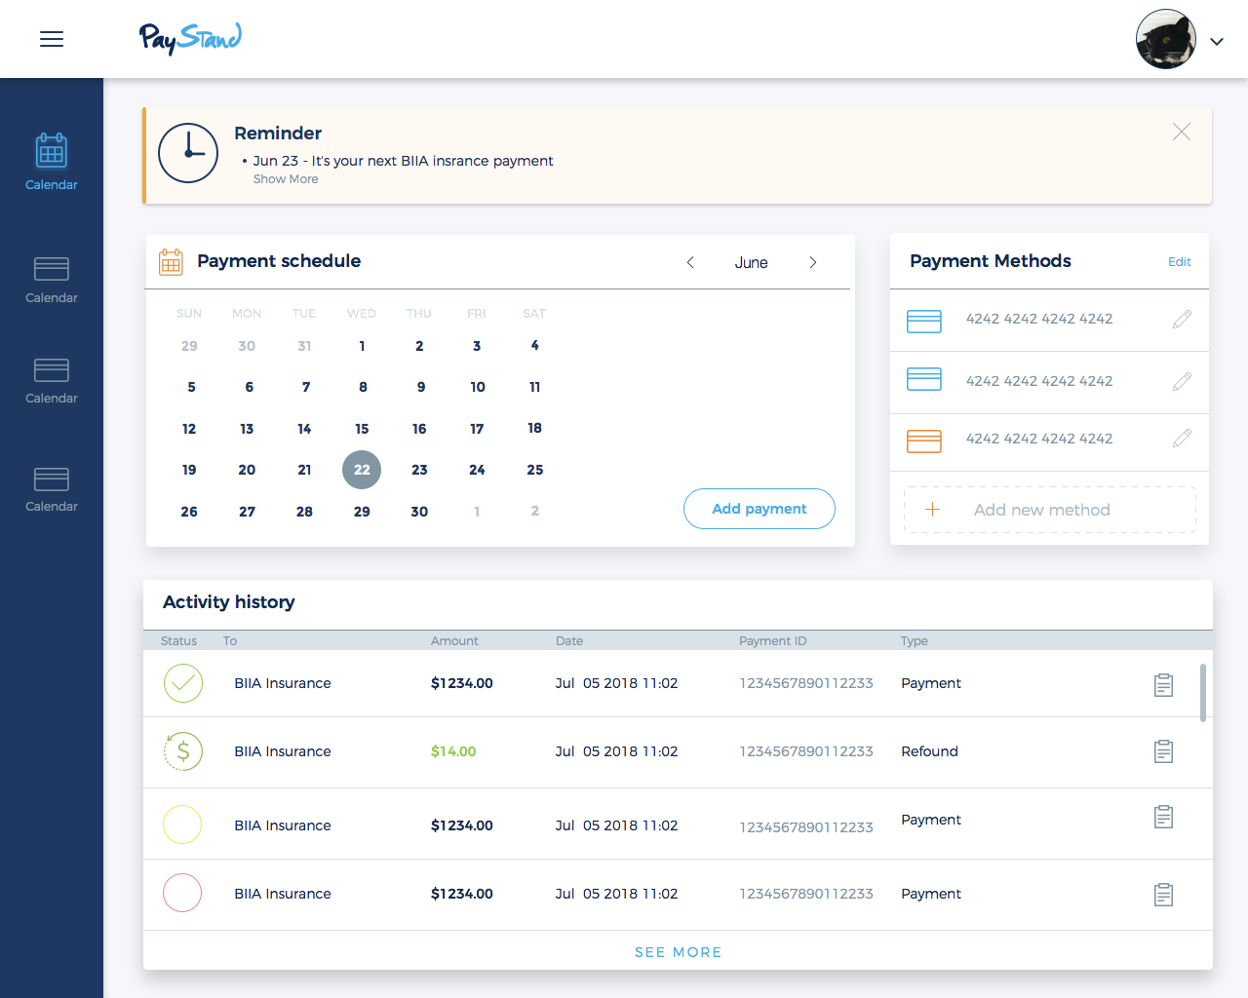This screenshot has width=1248, height=998.
Task: Click the Date column header
Action: (569, 641)
